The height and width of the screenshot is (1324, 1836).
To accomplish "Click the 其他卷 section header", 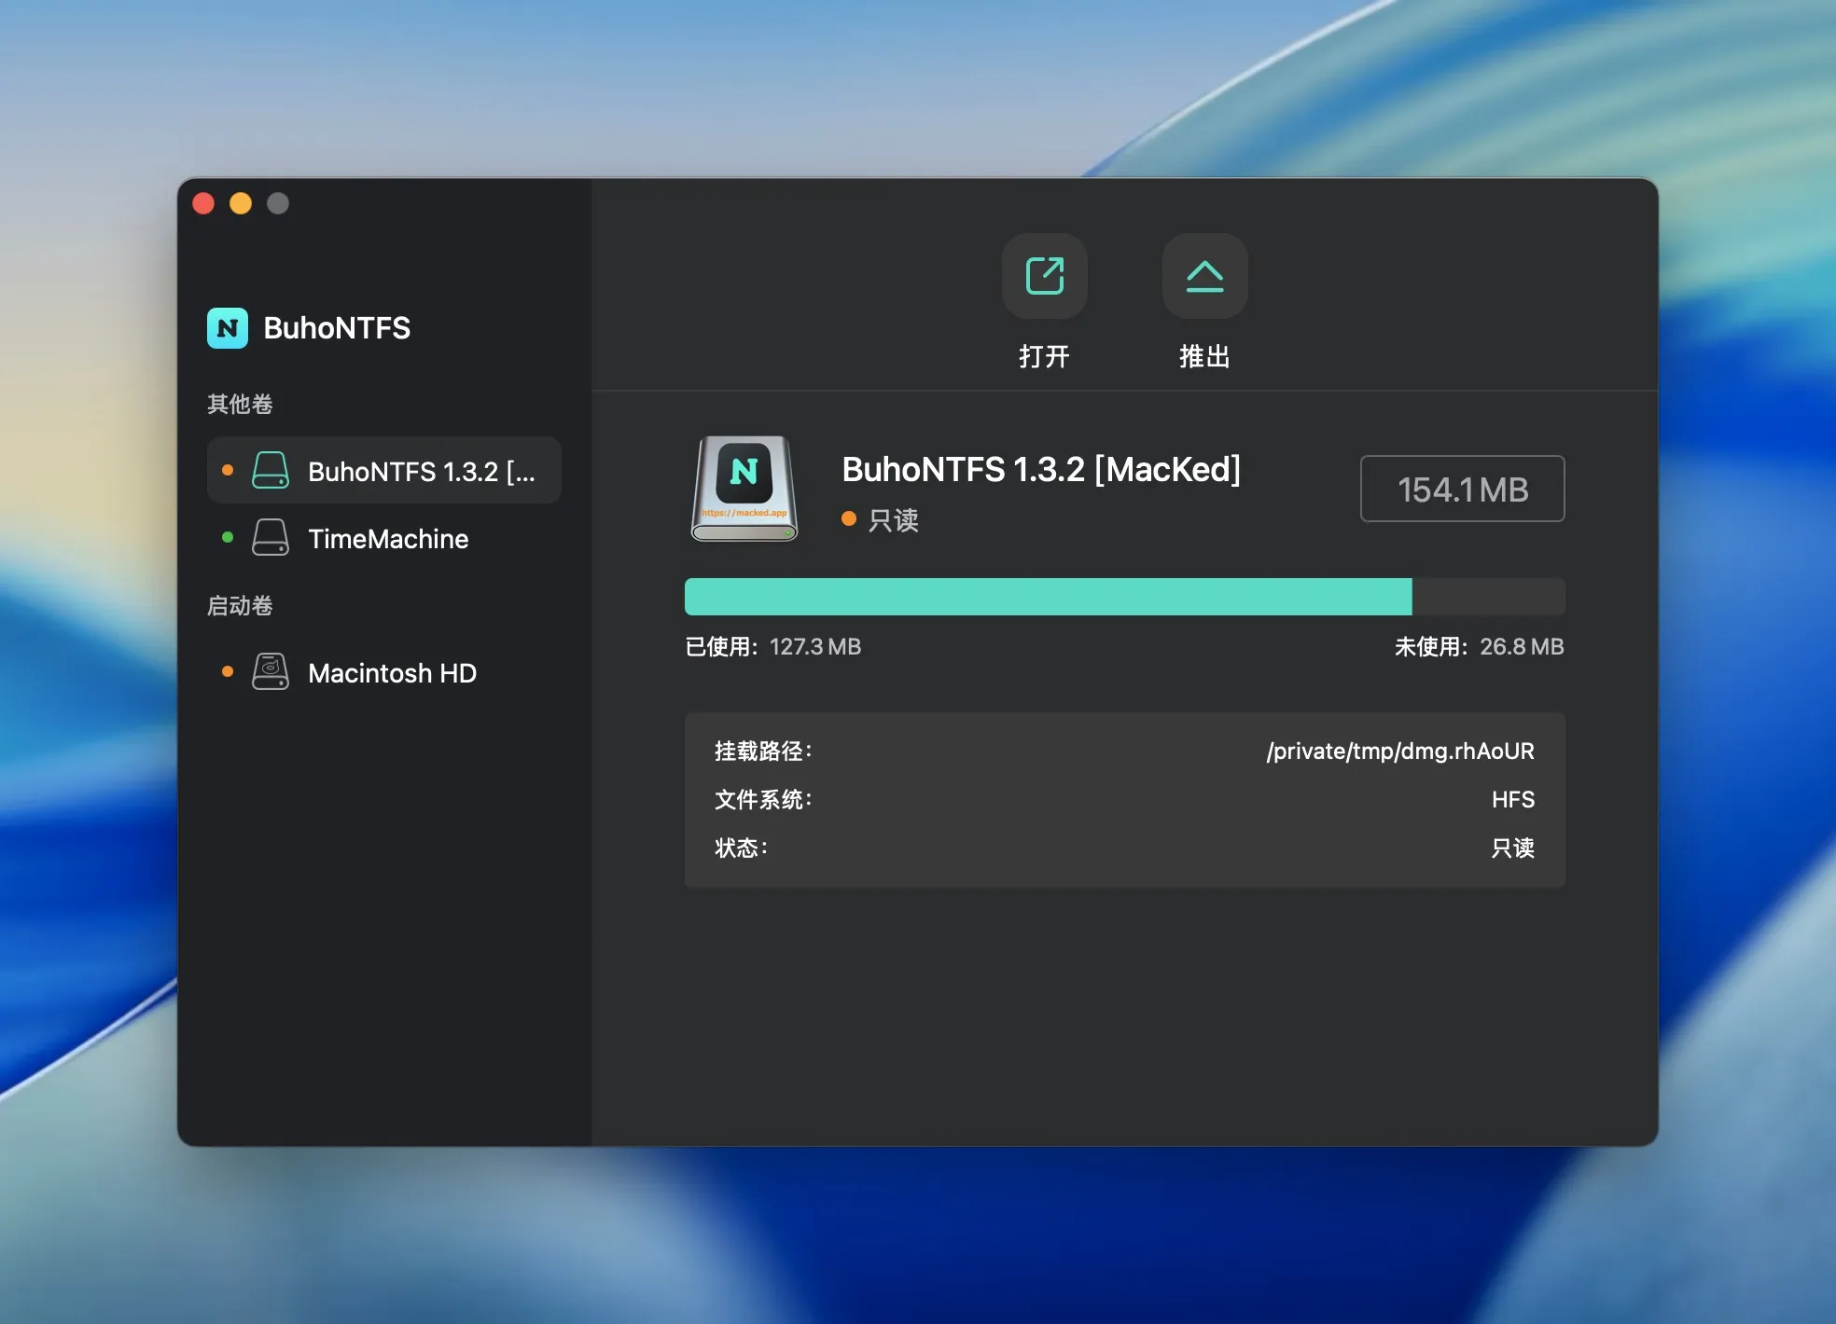I will [x=240, y=404].
